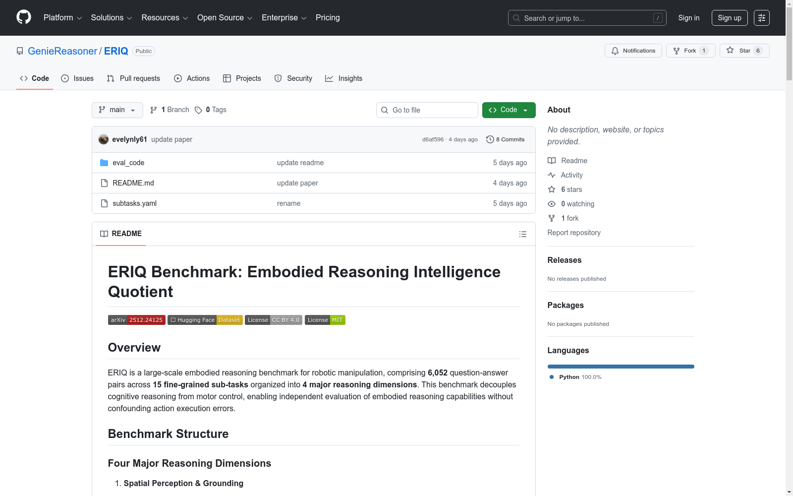
Task: Open commit hash d6af596
Action: 433,139
